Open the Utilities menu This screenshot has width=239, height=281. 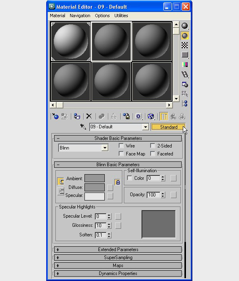[121, 16]
